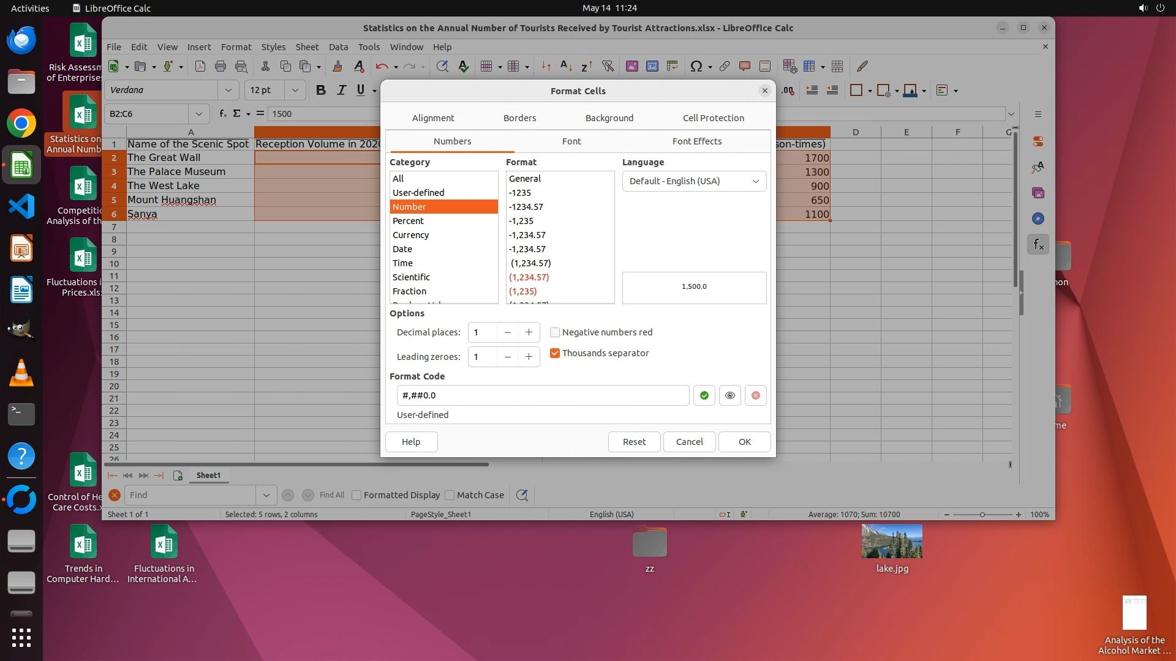Expand the font size 12 pt dropdown
The width and height of the screenshot is (1176, 661).
point(295,90)
